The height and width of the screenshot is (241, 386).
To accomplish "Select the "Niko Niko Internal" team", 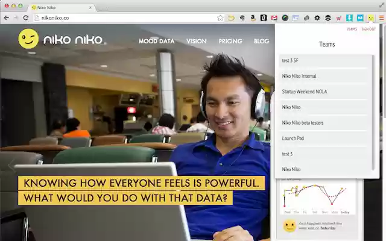I will pos(323,76).
